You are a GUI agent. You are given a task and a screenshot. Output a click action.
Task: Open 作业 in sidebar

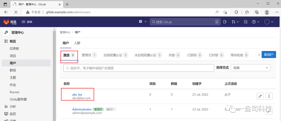click(x=13, y=85)
